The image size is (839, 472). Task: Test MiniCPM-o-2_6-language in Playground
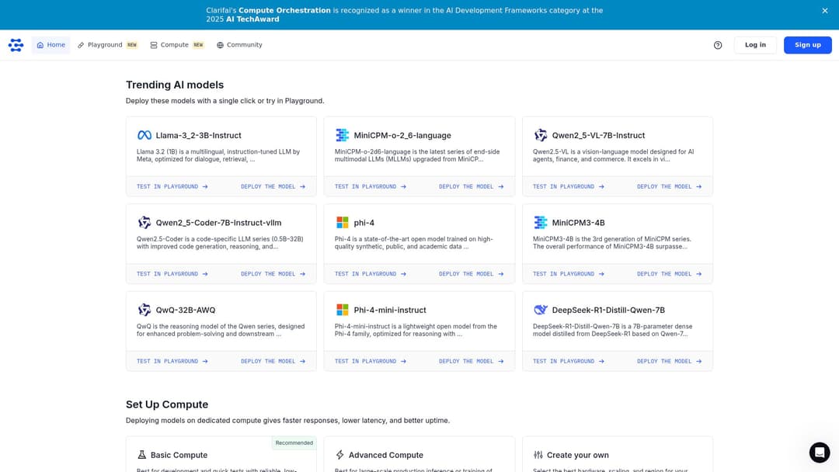pyautogui.click(x=371, y=186)
